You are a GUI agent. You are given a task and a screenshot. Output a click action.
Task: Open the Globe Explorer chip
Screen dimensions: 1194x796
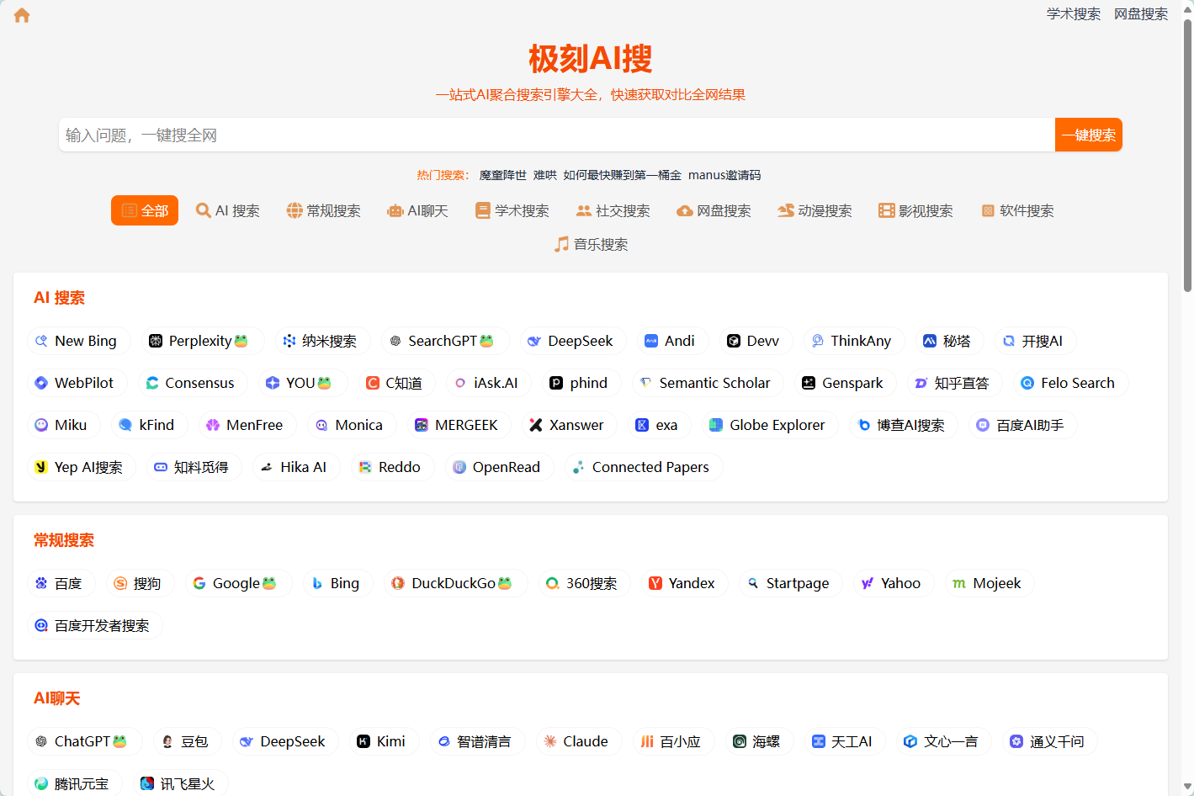pos(768,425)
